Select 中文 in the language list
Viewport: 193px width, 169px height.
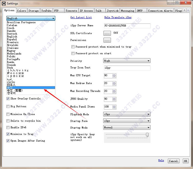[x=31, y=87]
